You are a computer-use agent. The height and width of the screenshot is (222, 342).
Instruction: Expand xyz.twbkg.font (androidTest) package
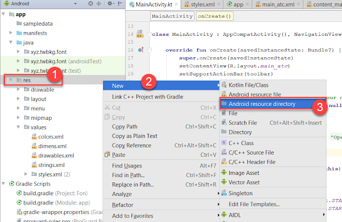(18, 61)
